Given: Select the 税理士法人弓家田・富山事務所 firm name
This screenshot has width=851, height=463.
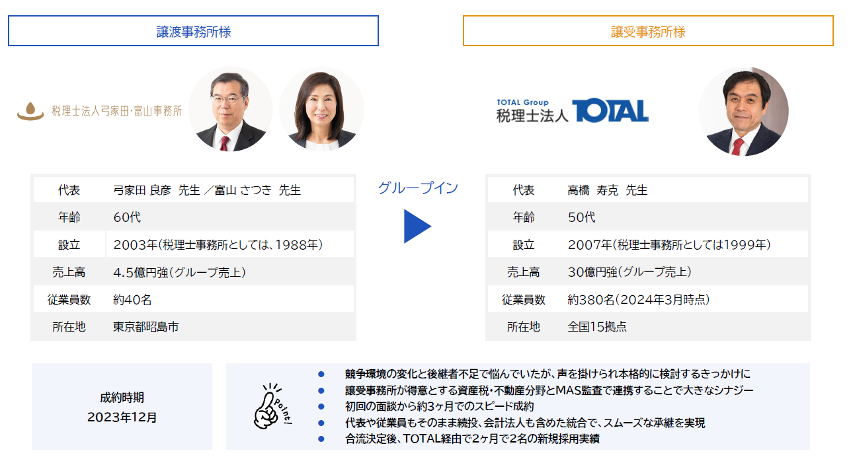Looking at the screenshot, I should point(117,111).
